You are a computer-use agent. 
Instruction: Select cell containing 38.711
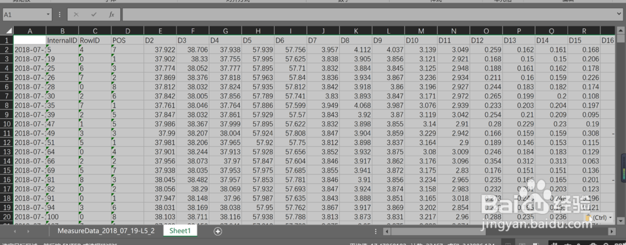193,217
